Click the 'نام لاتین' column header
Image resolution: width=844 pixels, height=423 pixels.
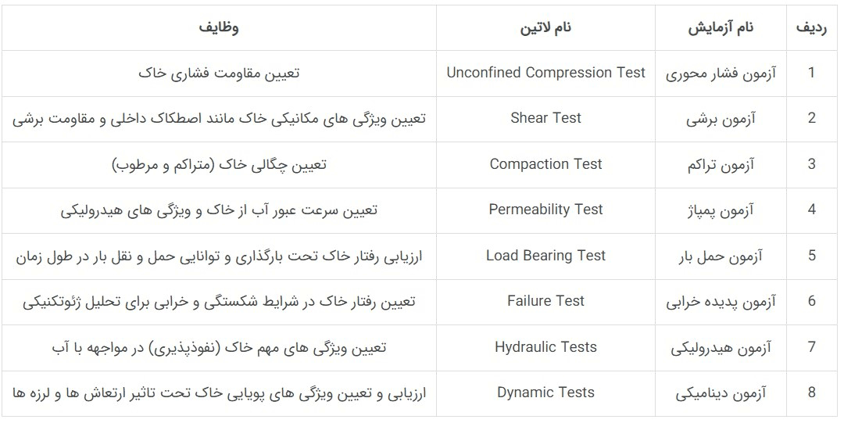coord(545,27)
